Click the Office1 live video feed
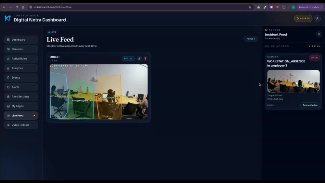This screenshot has width=325, height=183. 99,92
